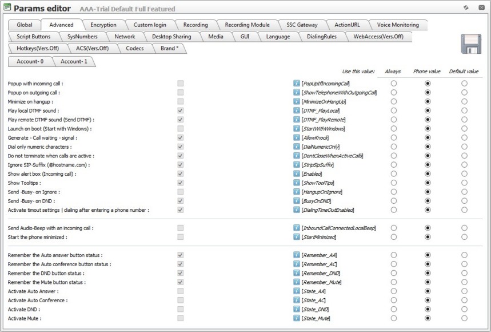Uncheck Play local DTMF sound checkbox
The image size is (491, 332).
[181, 110]
